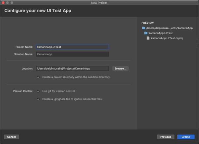
Task: Disable the use git for version control checkbox
Action: pyautogui.click(x=38, y=91)
